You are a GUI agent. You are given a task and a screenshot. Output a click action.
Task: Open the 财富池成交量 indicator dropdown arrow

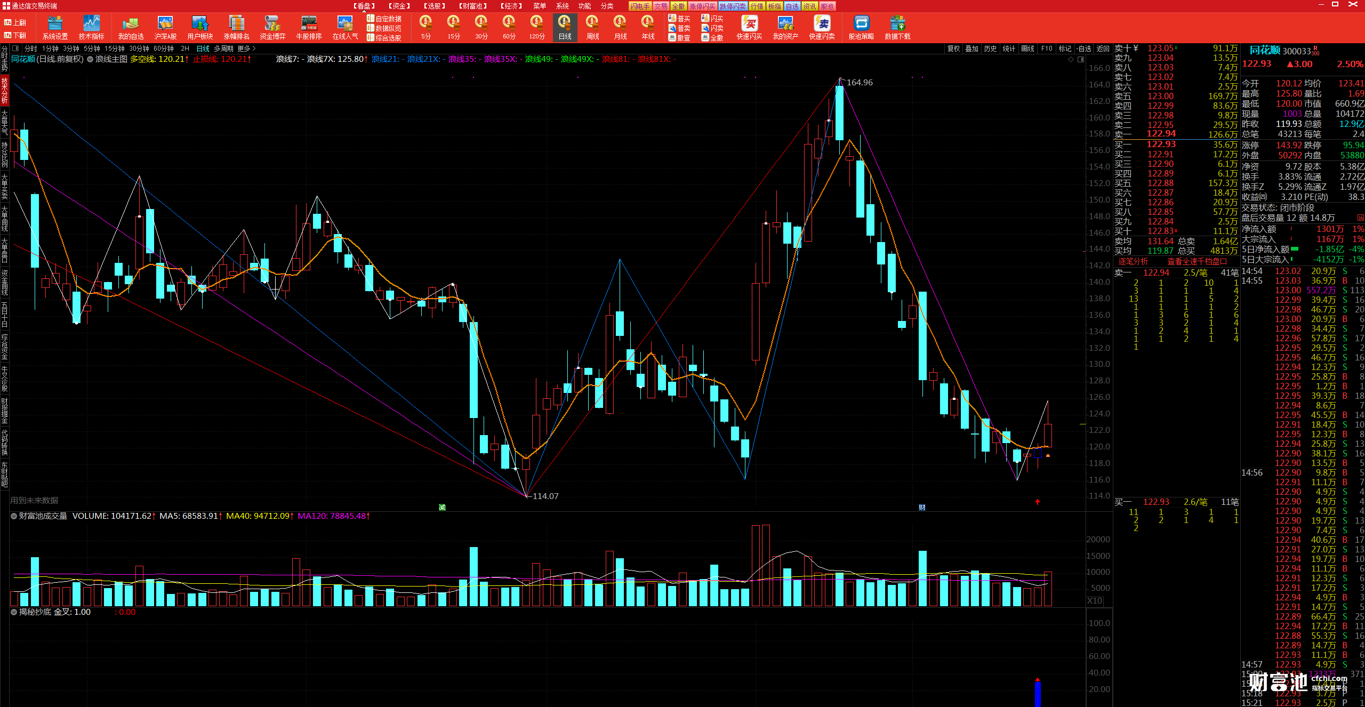[14, 516]
